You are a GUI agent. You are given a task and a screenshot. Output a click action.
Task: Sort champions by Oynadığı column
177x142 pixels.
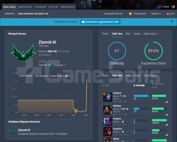click(139, 86)
